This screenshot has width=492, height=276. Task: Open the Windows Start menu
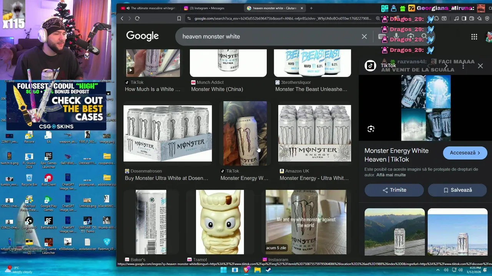click(223, 270)
